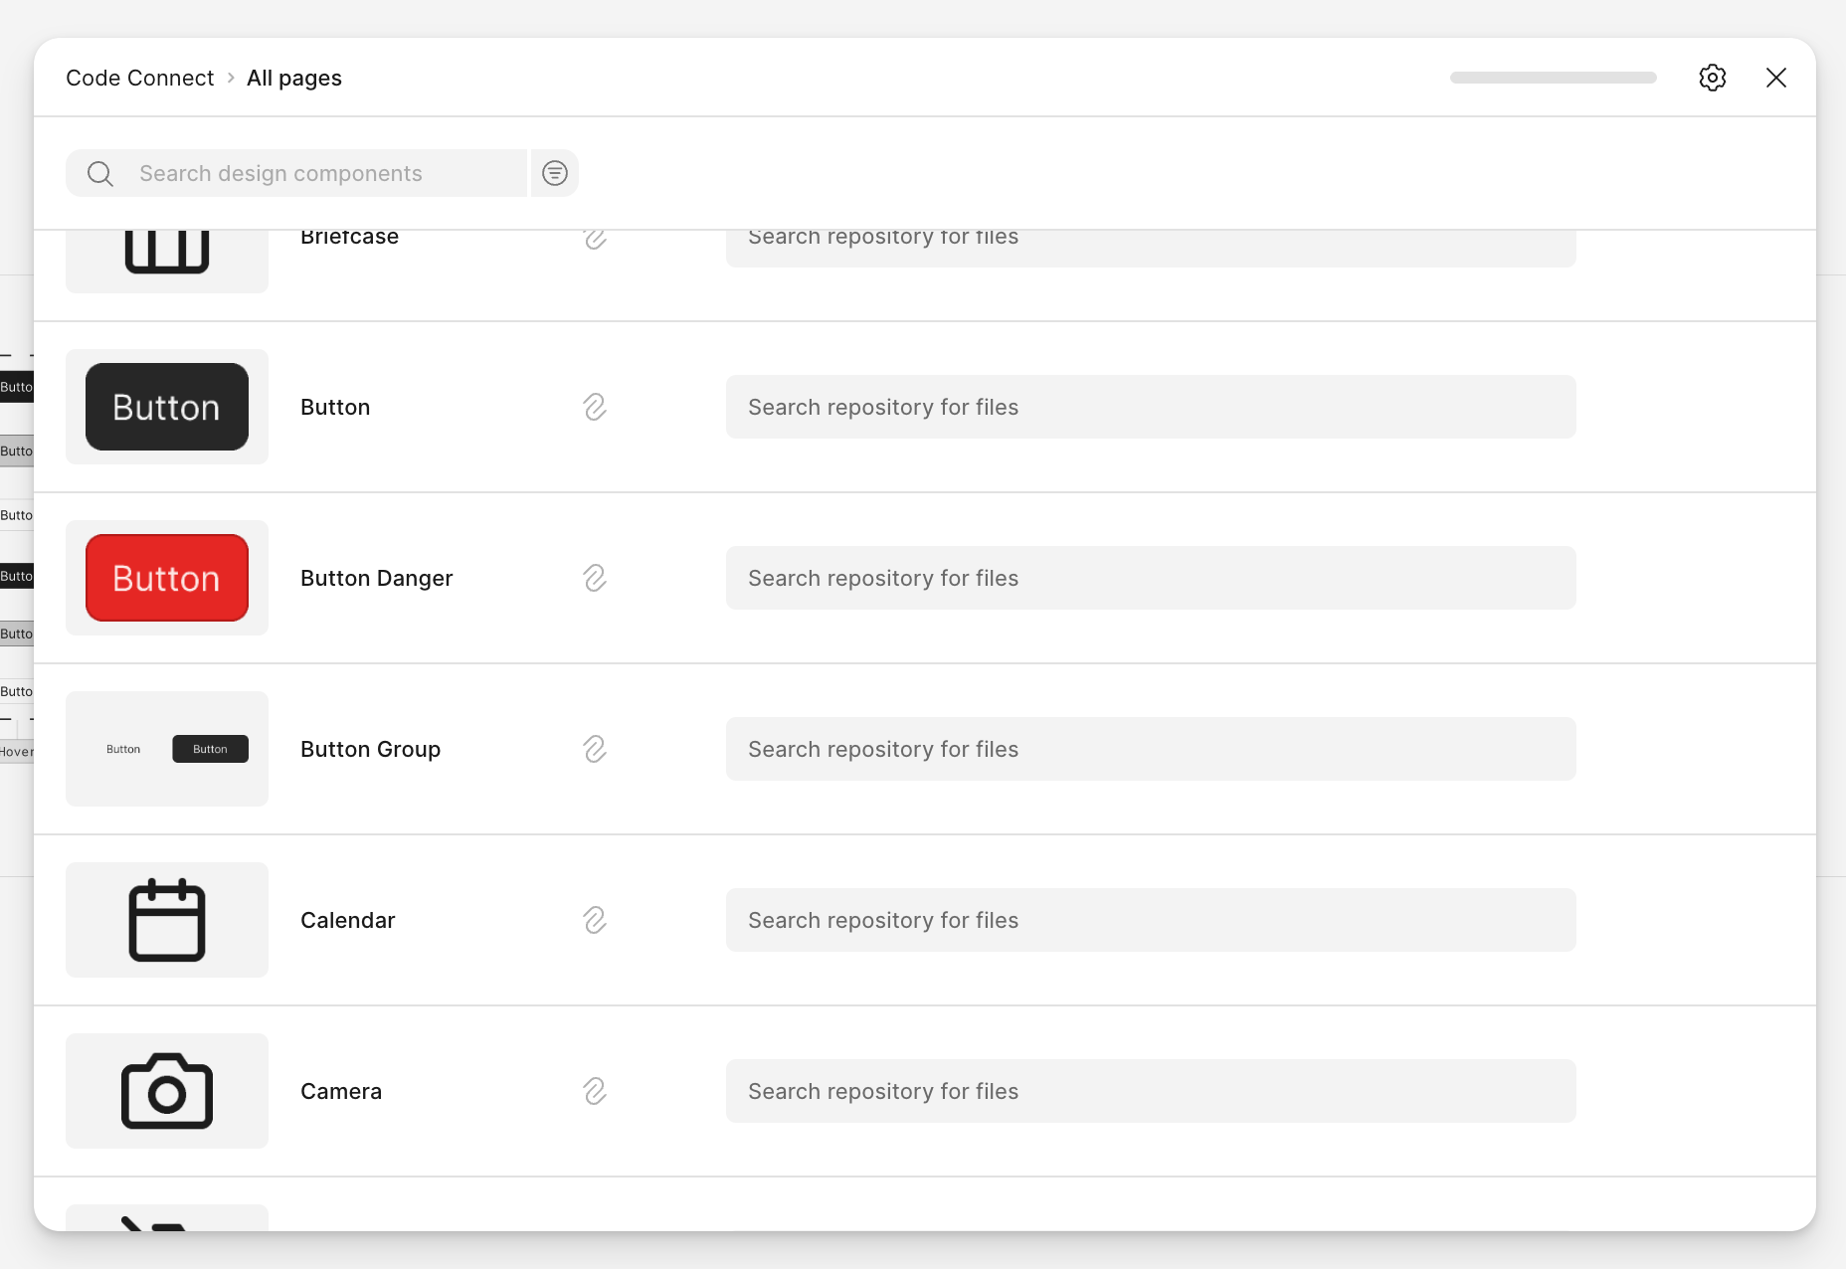
Task: Click the All pages breadcrumb
Action: [x=293, y=78]
